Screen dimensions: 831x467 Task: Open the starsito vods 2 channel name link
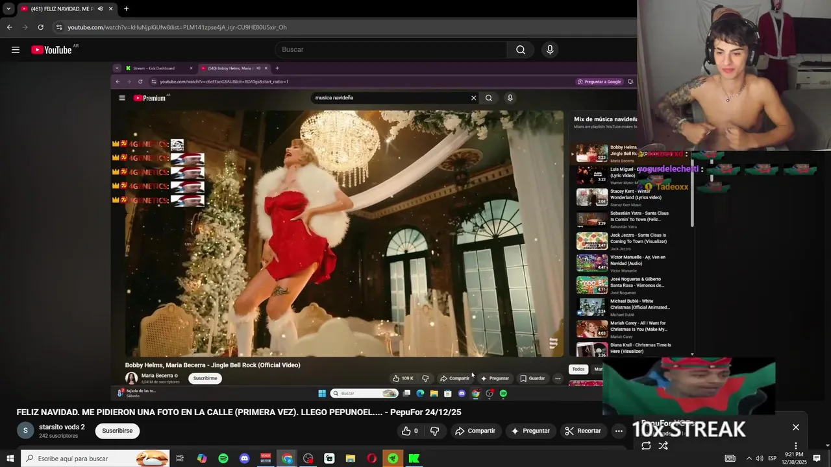click(x=62, y=427)
